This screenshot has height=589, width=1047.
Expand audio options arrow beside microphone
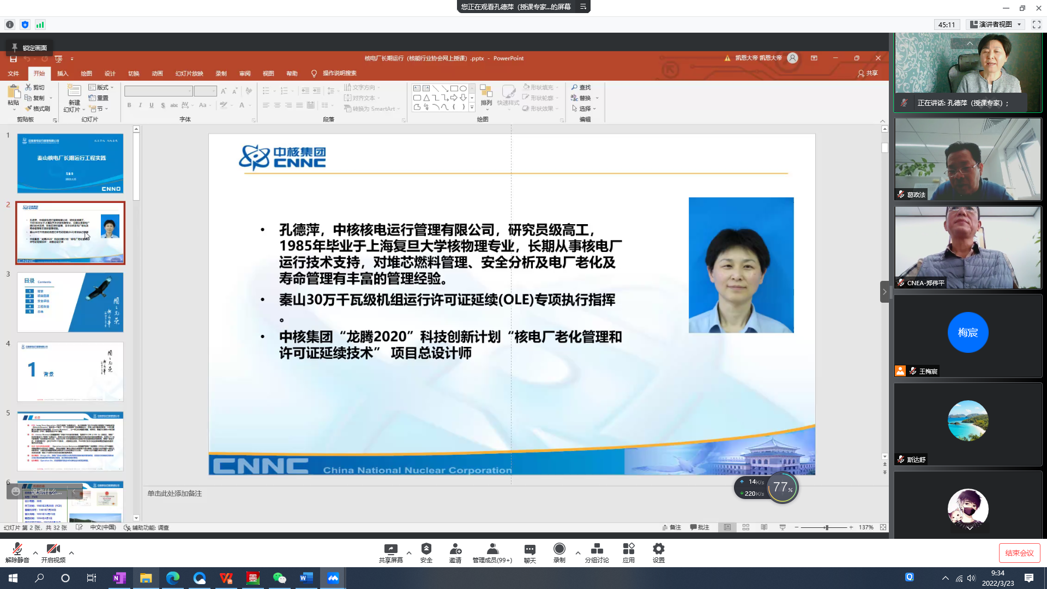point(35,553)
